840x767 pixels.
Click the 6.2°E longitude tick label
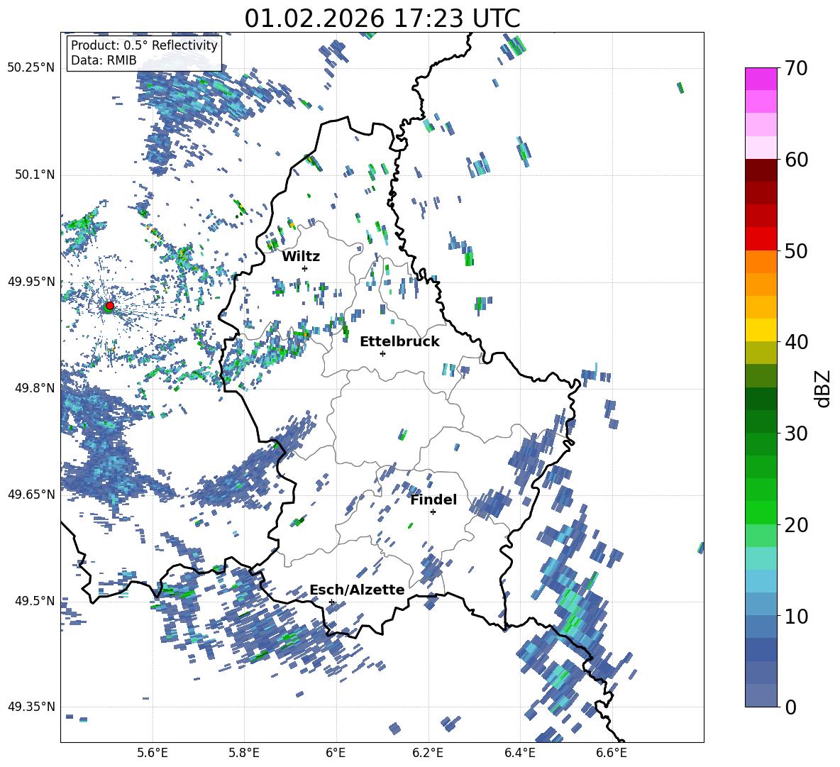(428, 752)
